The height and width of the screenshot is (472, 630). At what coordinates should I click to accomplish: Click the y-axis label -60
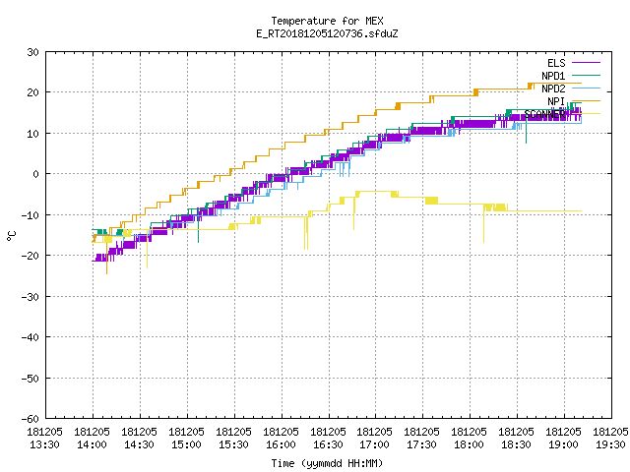[x=31, y=419]
